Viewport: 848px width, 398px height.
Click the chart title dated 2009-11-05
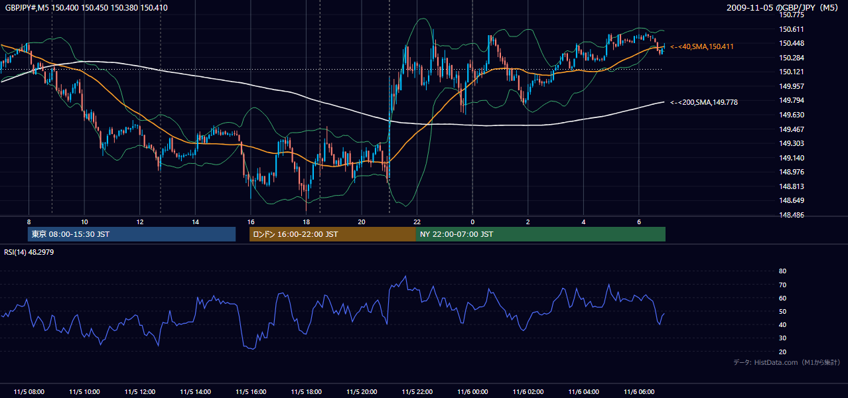click(784, 7)
